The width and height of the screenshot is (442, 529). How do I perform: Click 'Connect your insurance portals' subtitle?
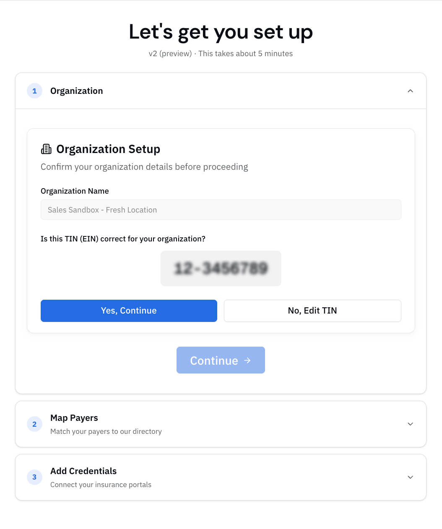[101, 485]
